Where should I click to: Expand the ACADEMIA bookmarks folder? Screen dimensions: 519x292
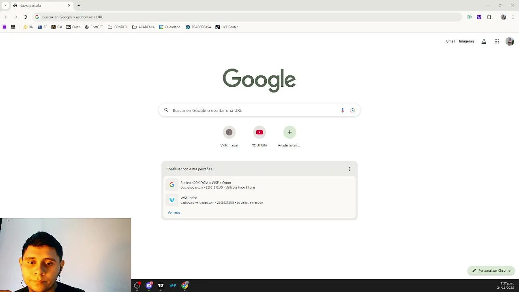point(143,27)
